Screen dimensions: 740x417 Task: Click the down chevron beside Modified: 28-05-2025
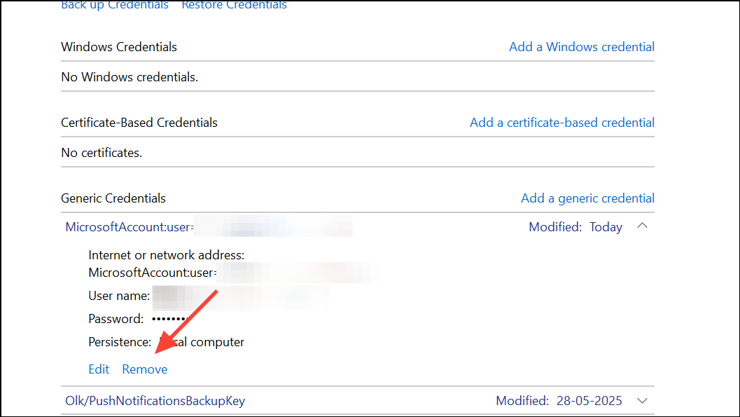pyautogui.click(x=642, y=400)
